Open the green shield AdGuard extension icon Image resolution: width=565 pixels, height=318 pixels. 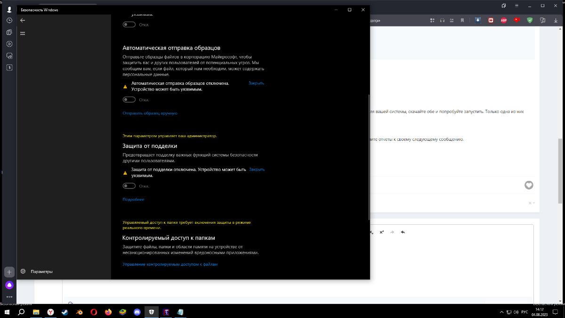click(x=530, y=20)
